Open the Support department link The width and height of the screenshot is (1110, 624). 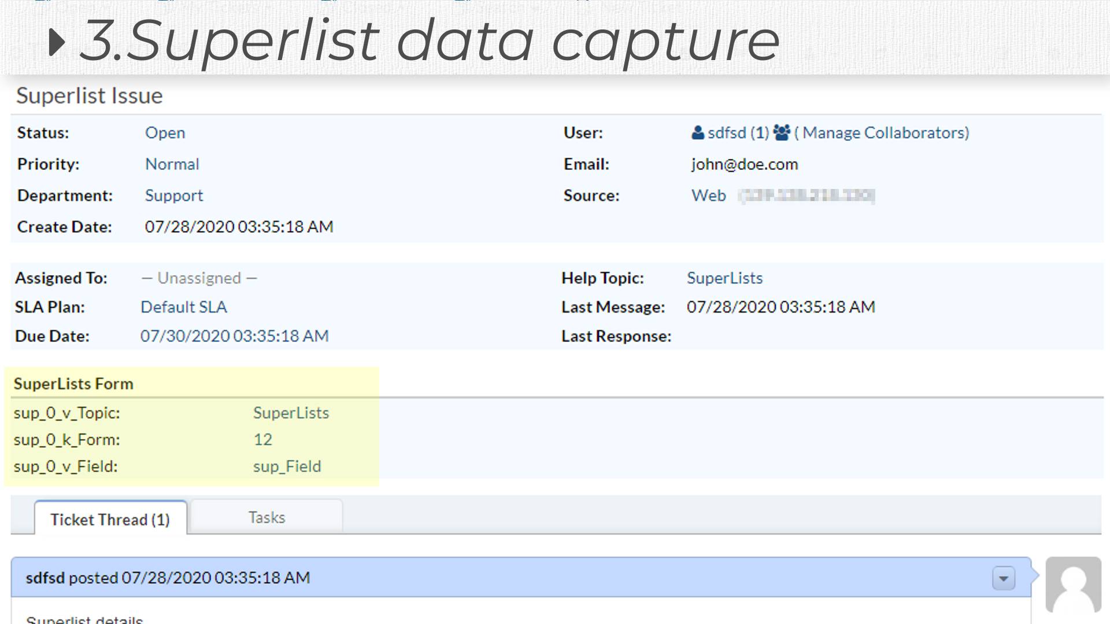point(174,195)
